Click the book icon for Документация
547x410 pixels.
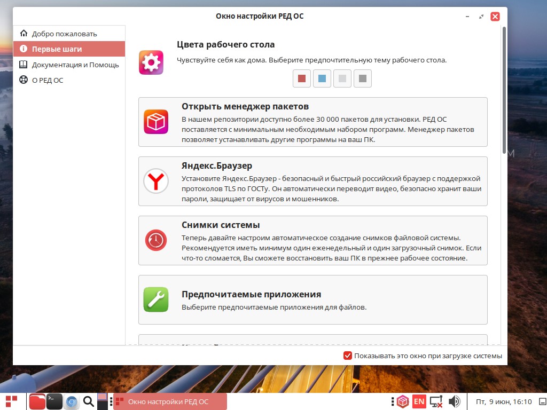[24, 65]
